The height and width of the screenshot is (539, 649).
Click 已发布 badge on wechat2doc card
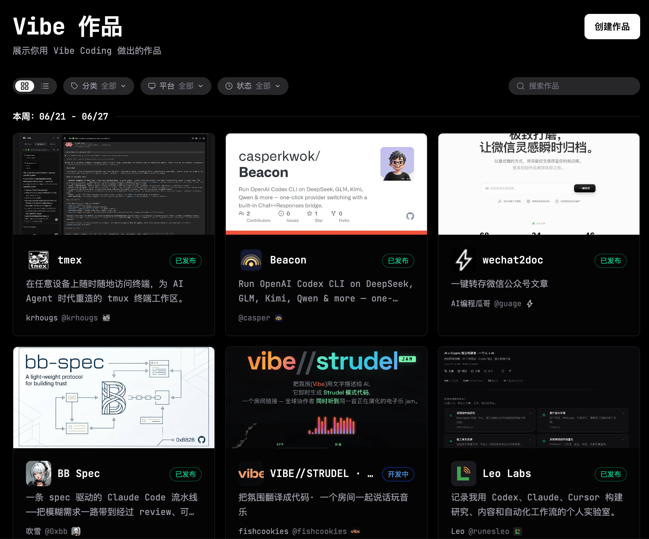(x=611, y=261)
